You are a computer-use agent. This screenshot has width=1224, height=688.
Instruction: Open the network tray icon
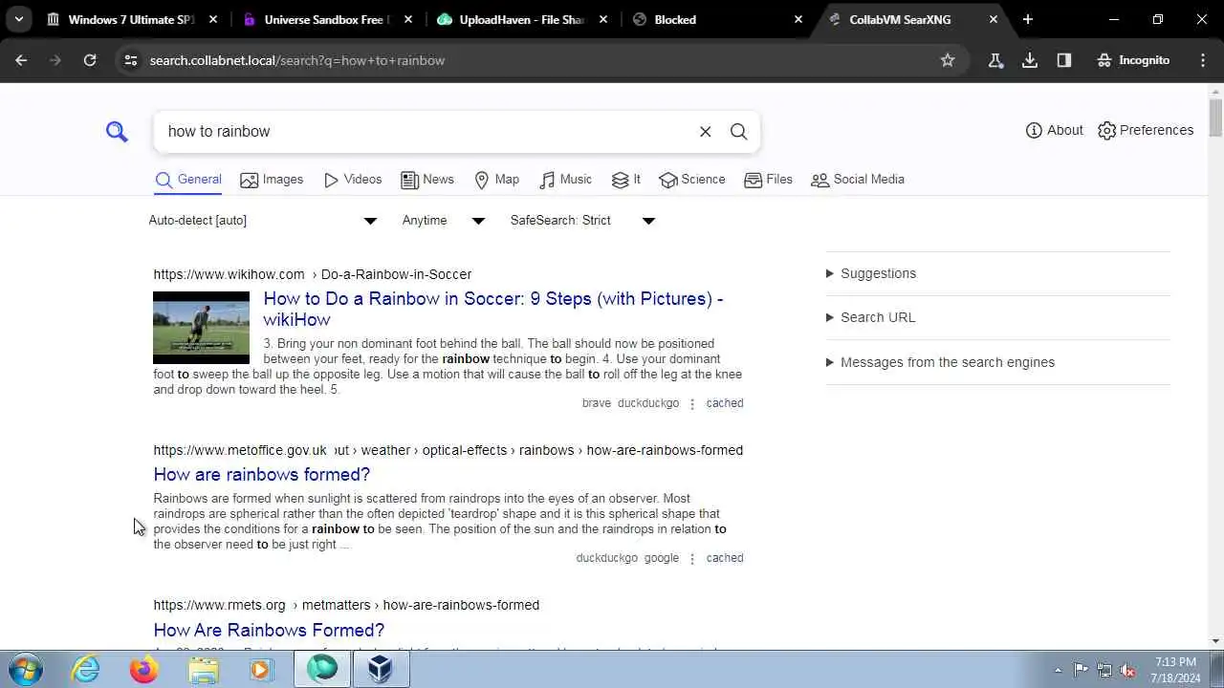[1104, 670]
